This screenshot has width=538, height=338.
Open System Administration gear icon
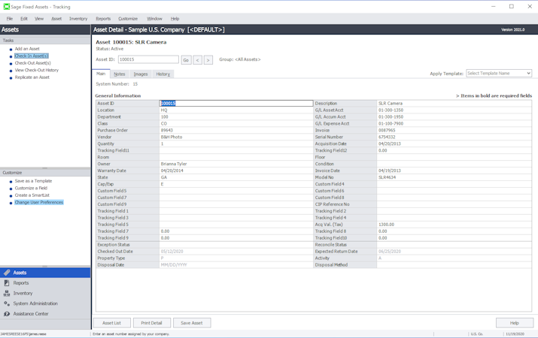pos(7,303)
